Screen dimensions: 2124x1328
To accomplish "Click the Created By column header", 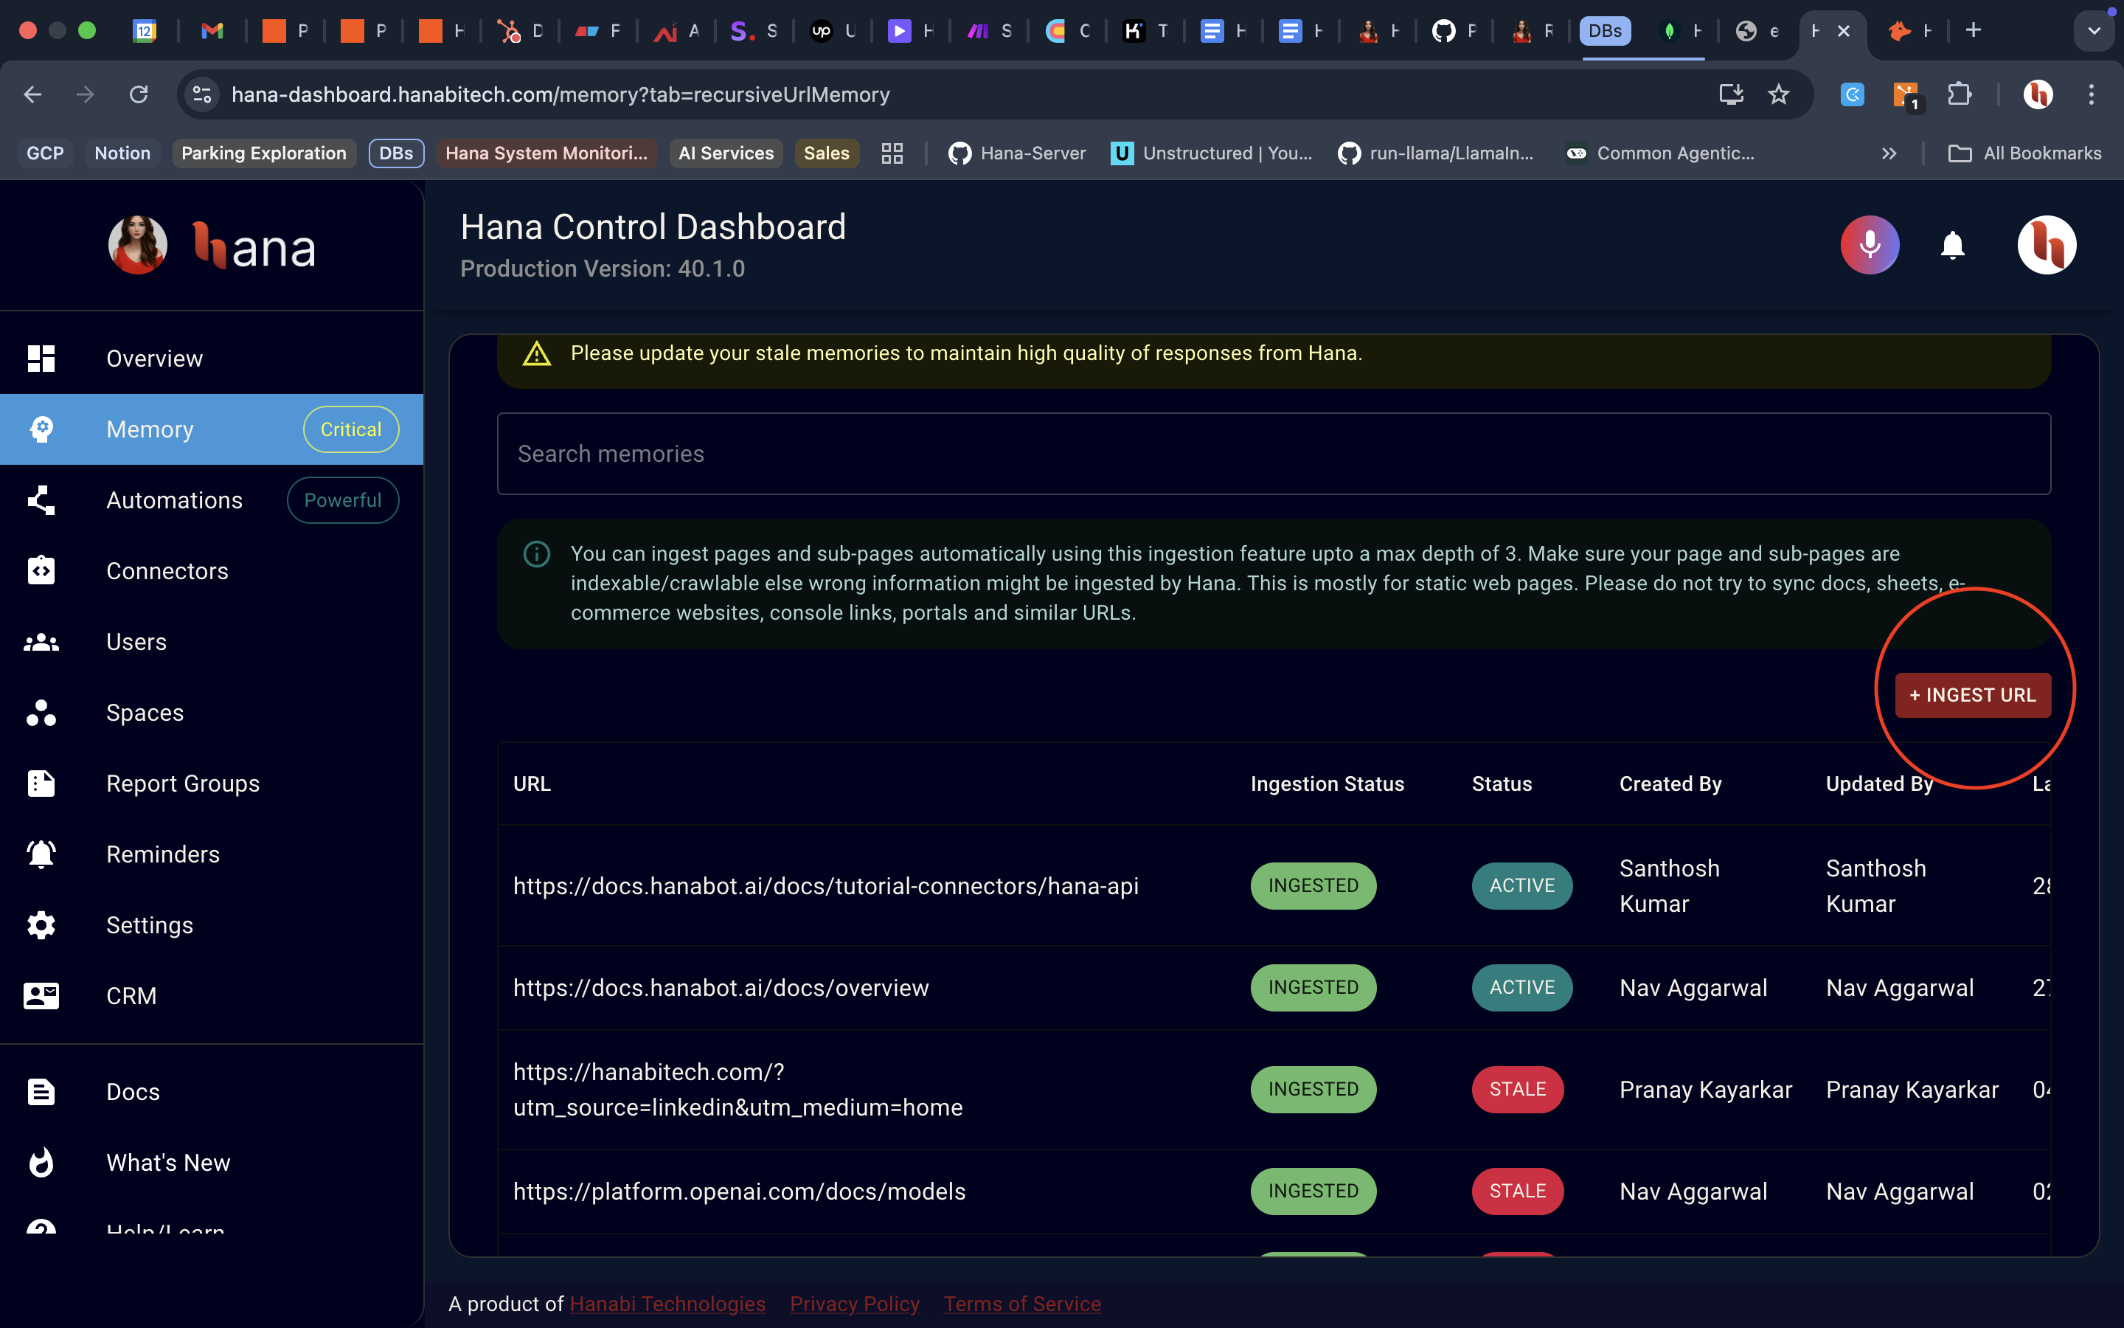I will [1670, 784].
